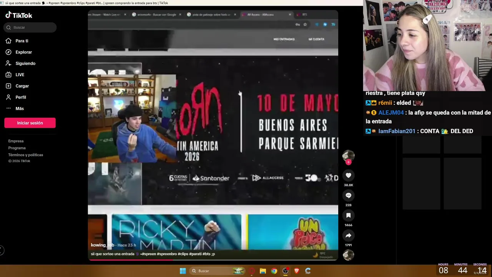Open Google Chrome from the taskbar
Viewport: 492px width, 277px height.
click(x=274, y=271)
